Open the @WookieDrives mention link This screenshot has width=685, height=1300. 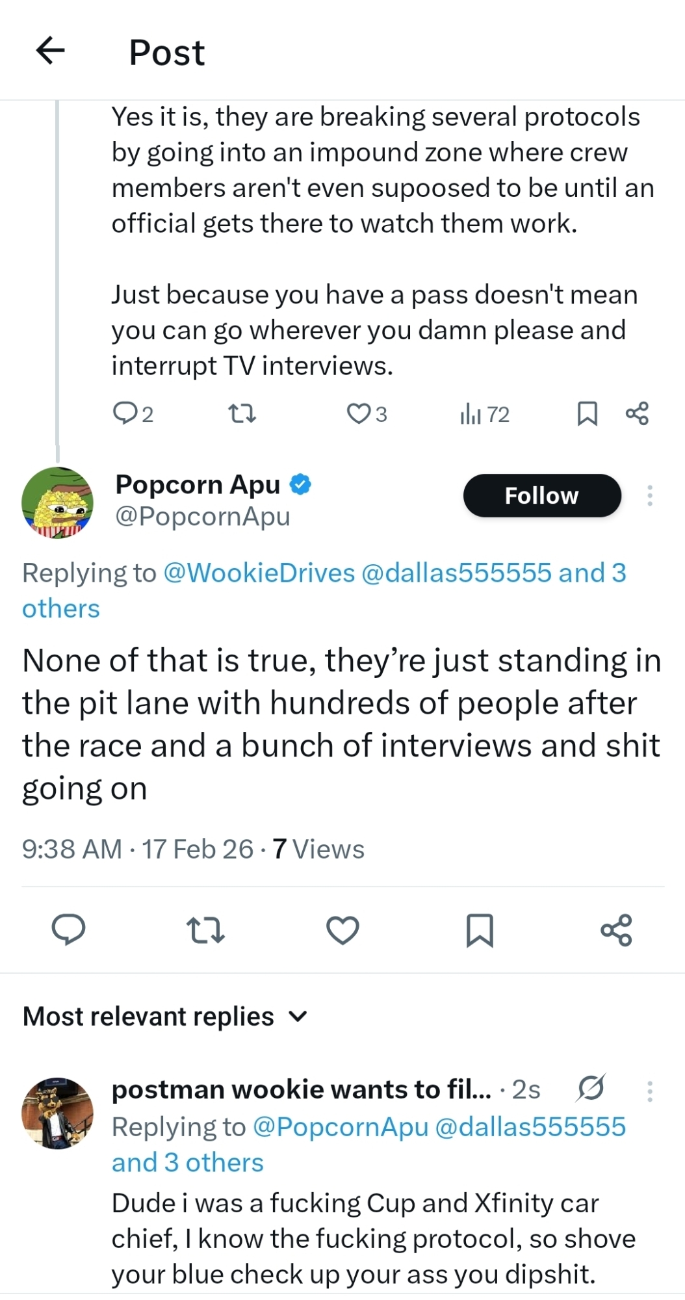pyautogui.click(x=259, y=573)
